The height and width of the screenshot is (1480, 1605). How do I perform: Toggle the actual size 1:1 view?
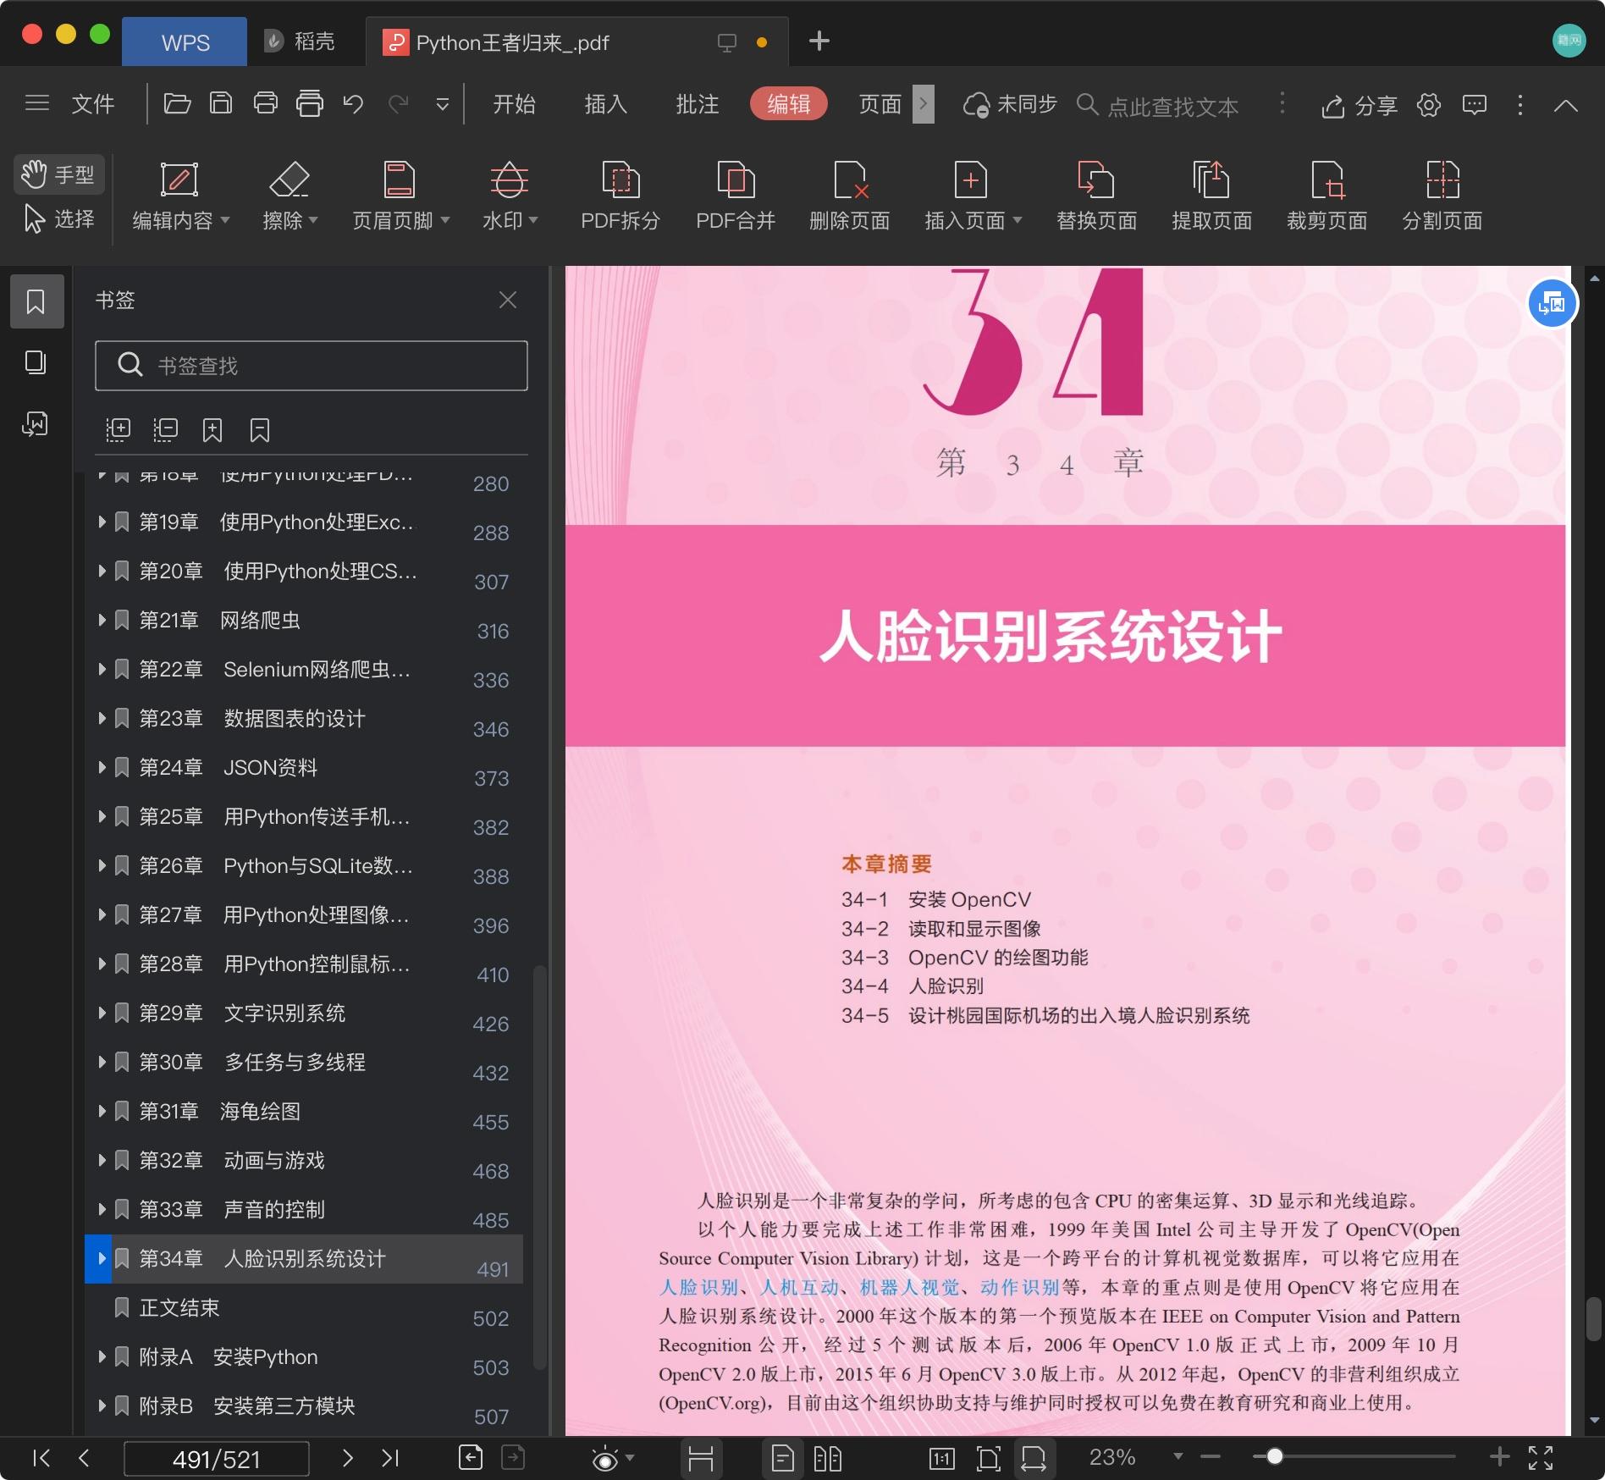[941, 1458]
